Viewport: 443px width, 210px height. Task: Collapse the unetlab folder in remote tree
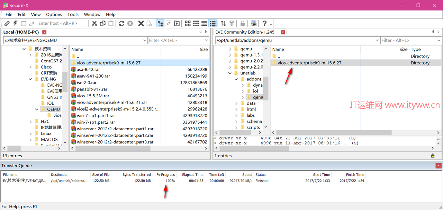tap(230, 73)
